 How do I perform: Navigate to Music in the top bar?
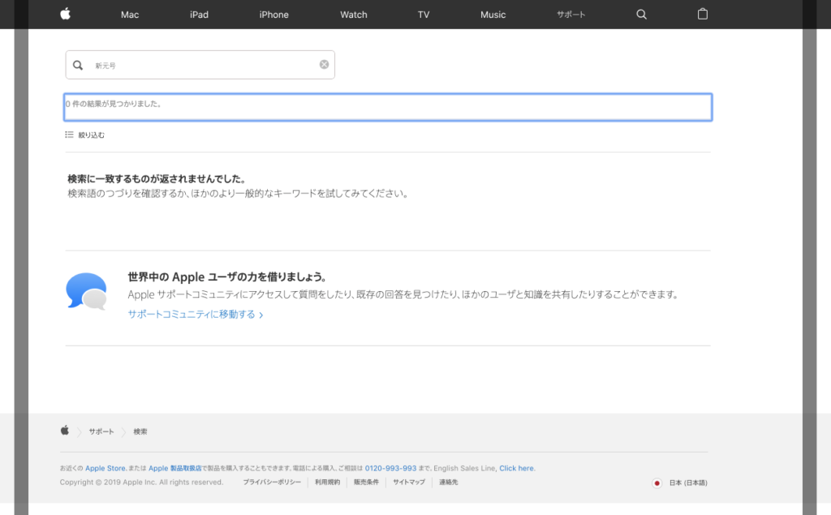(493, 15)
